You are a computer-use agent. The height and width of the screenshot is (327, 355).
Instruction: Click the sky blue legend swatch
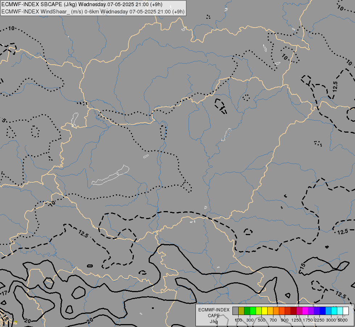tap(329, 311)
